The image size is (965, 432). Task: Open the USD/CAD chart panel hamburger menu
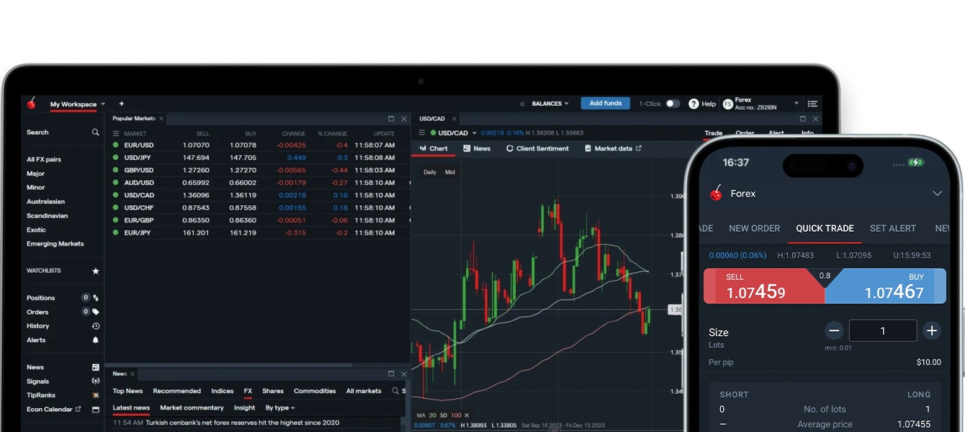point(423,133)
